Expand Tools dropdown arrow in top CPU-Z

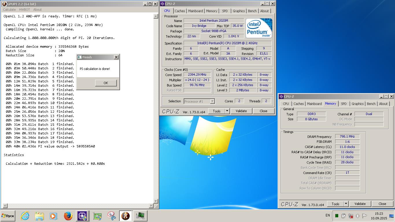227,111
